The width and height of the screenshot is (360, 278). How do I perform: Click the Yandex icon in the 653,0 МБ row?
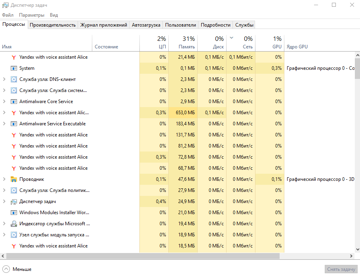[x=14, y=113]
